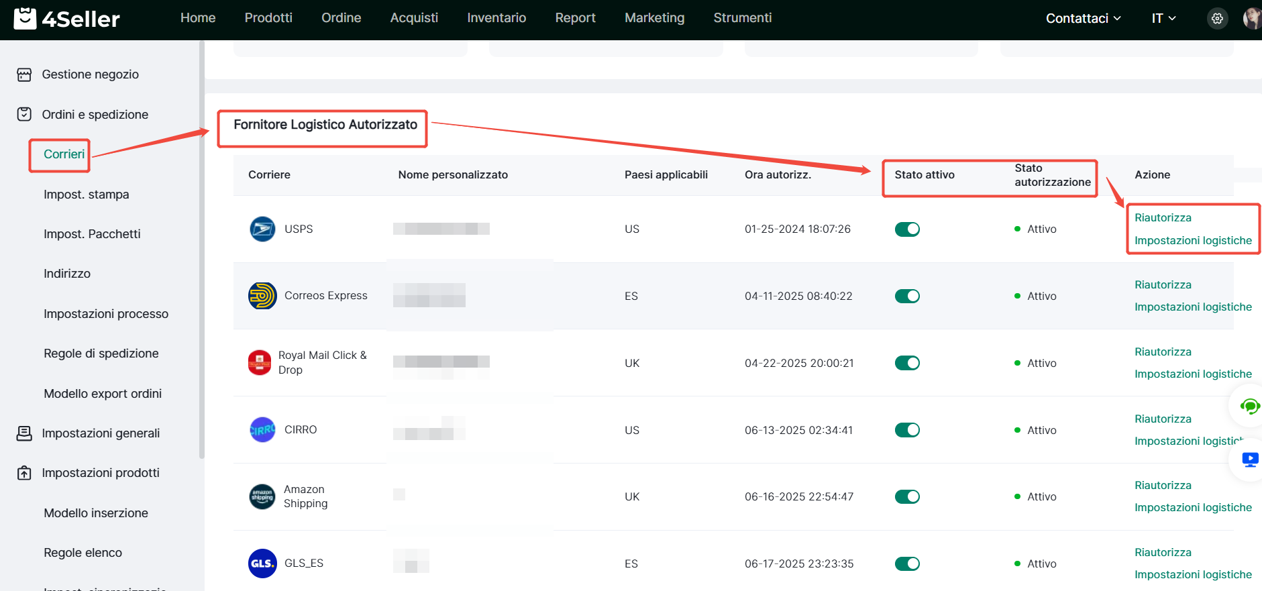Open the Inventario menu

click(x=496, y=18)
